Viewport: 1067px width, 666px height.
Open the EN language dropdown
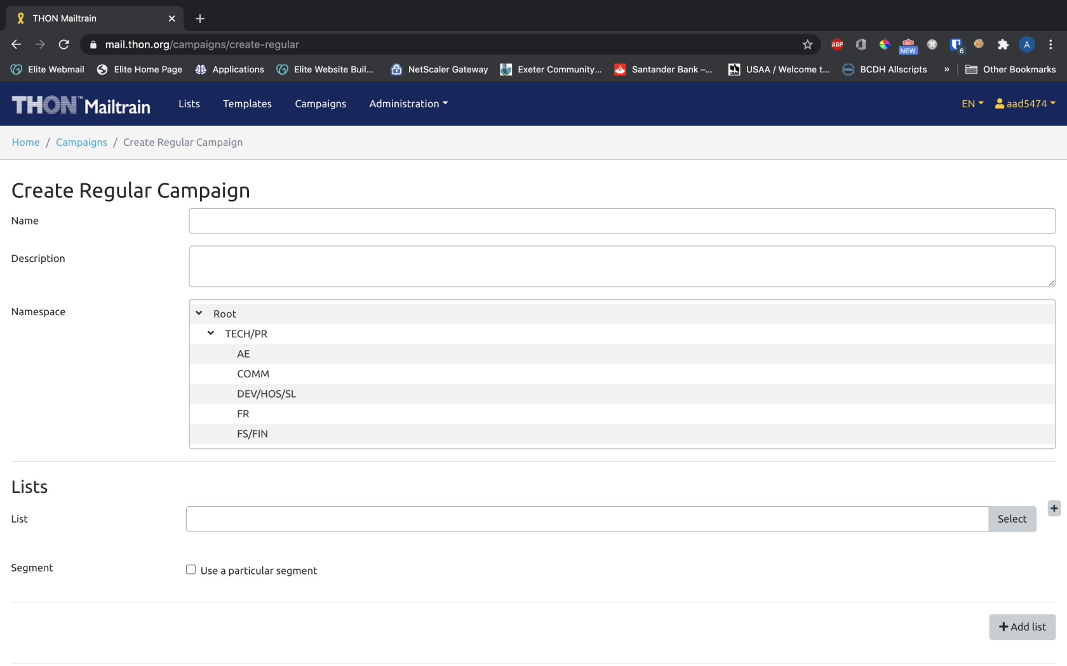click(972, 103)
